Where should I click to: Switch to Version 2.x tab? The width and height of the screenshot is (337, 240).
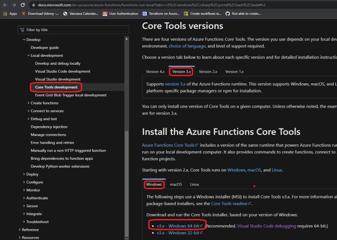click(x=208, y=71)
